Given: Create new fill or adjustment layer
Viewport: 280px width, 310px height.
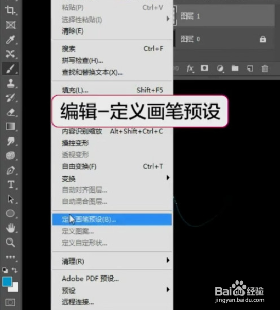Looking at the screenshot, I should click(220, 68).
